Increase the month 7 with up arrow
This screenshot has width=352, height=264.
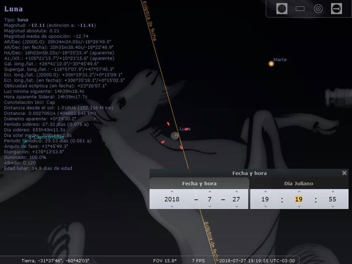(x=209, y=192)
